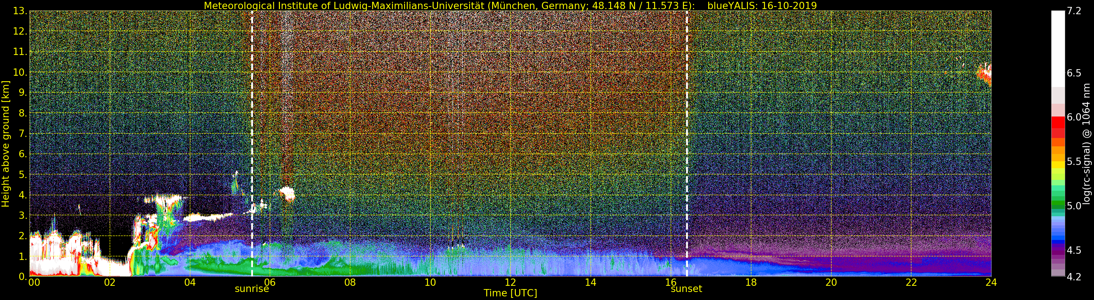The width and height of the screenshot is (1094, 300).
Task: Click the time axis tick '04'
Action: coord(190,282)
